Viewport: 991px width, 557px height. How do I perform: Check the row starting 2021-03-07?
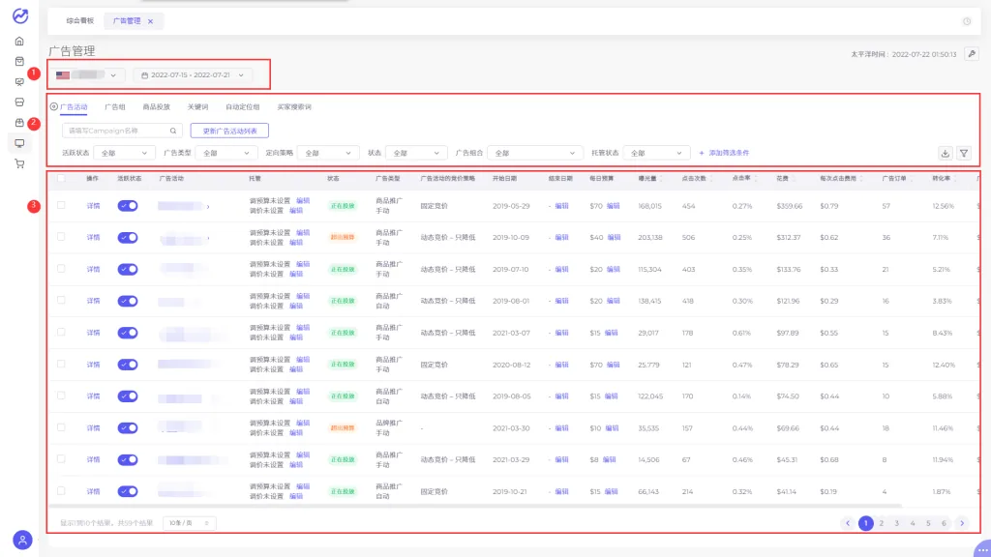(x=61, y=333)
